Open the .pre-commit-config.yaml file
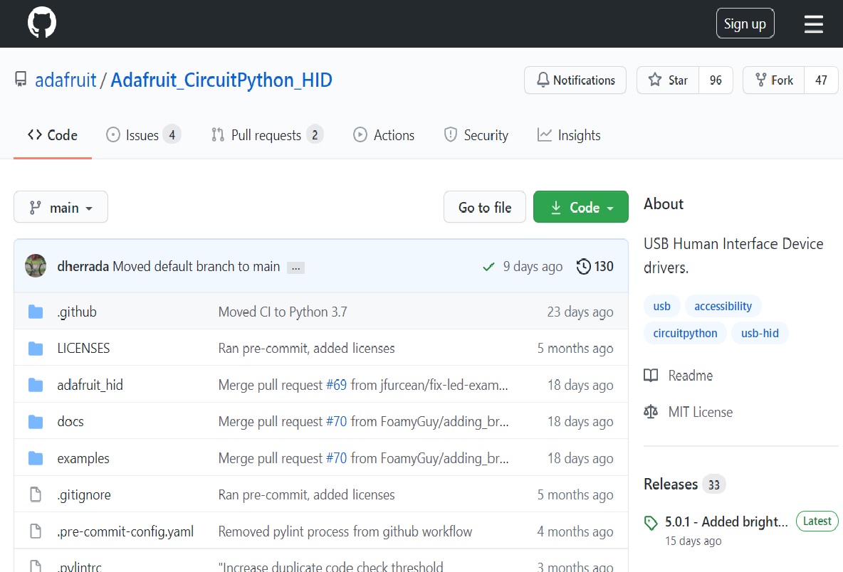The width and height of the screenshot is (843, 572). [x=125, y=531]
